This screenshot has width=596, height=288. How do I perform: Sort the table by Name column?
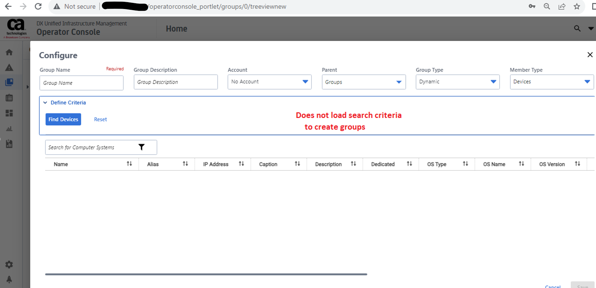129,164
